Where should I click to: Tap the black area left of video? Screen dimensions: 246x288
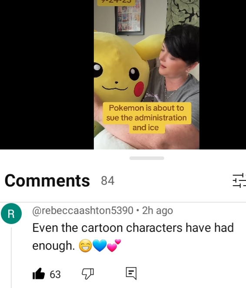tap(47, 75)
